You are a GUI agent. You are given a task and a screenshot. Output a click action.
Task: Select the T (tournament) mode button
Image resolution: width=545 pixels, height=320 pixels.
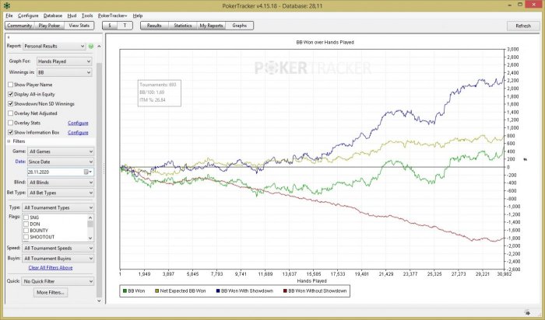[125, 26]
